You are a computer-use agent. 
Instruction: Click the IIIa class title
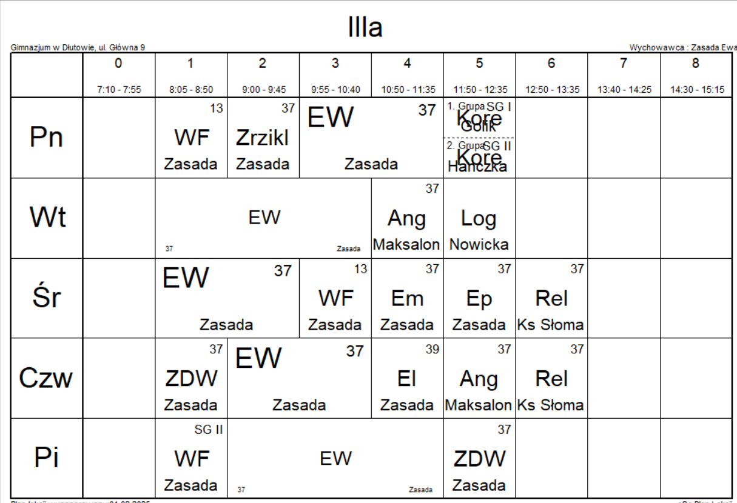pyautogui.click(x=365, y=28)
